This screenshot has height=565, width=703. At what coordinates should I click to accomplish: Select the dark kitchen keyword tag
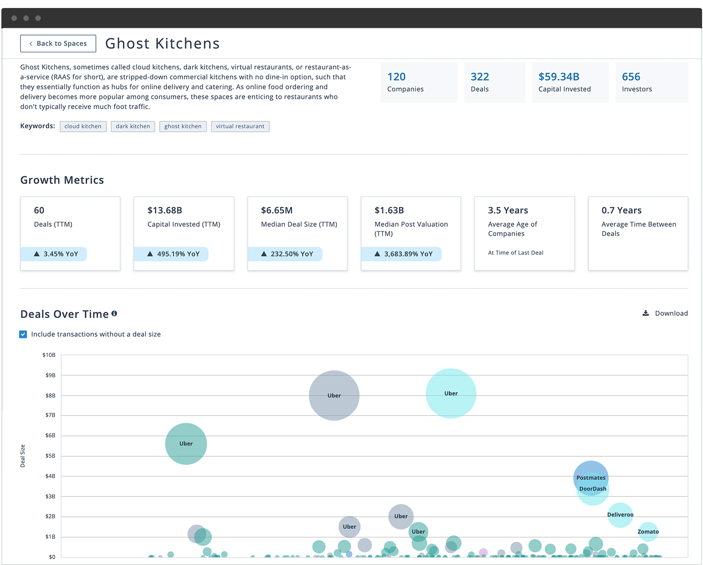(133, 126)
